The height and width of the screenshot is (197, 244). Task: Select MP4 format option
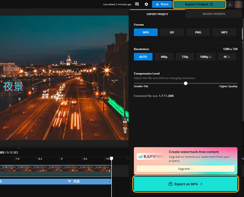point(146,32)
